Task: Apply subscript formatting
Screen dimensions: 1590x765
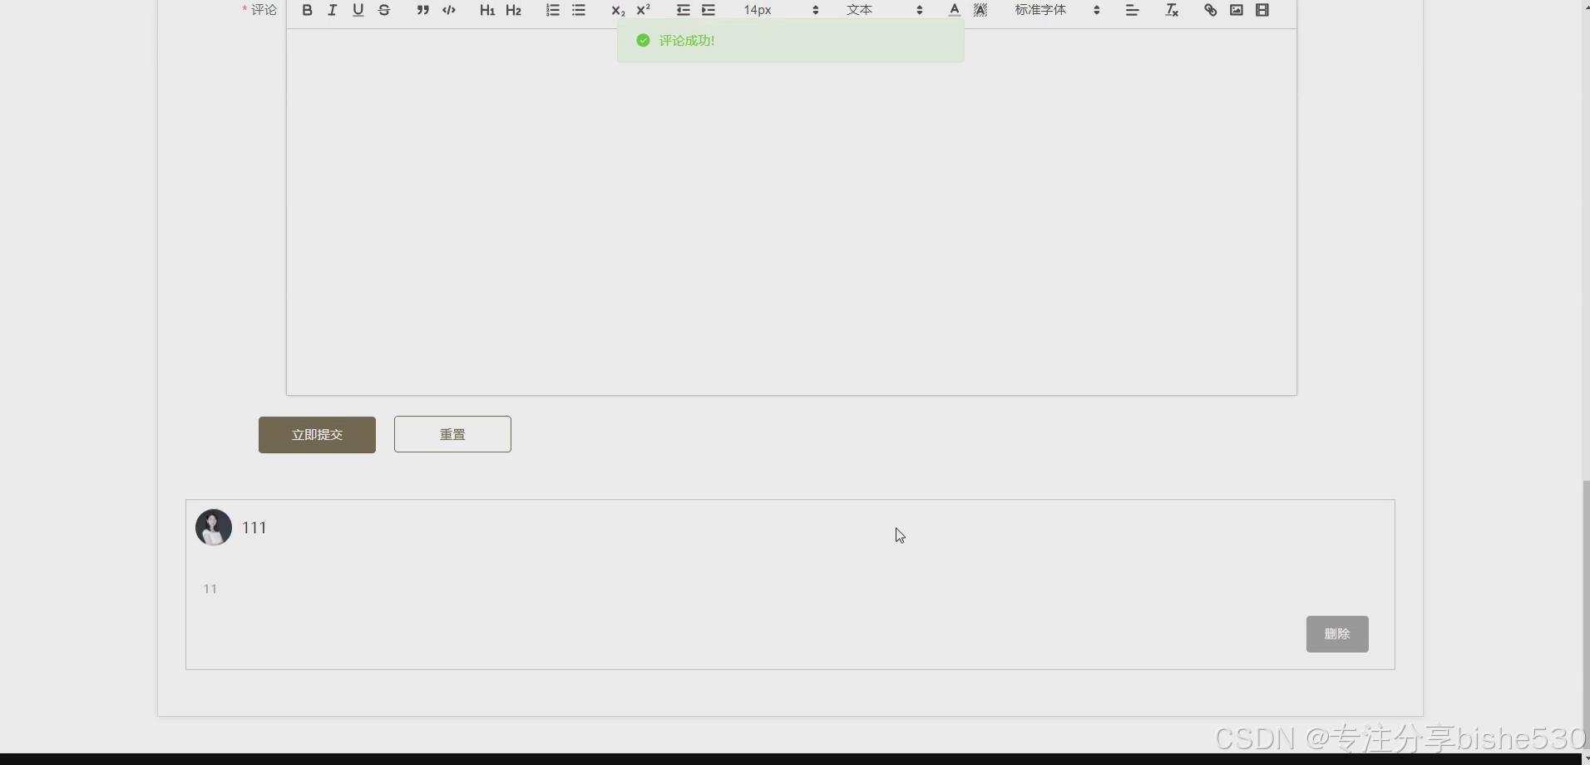Action: (x=617, y=10)
